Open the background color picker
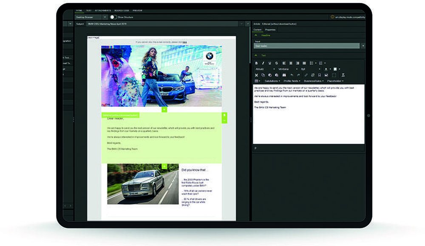425x246 pixels. tap(336, 69)
